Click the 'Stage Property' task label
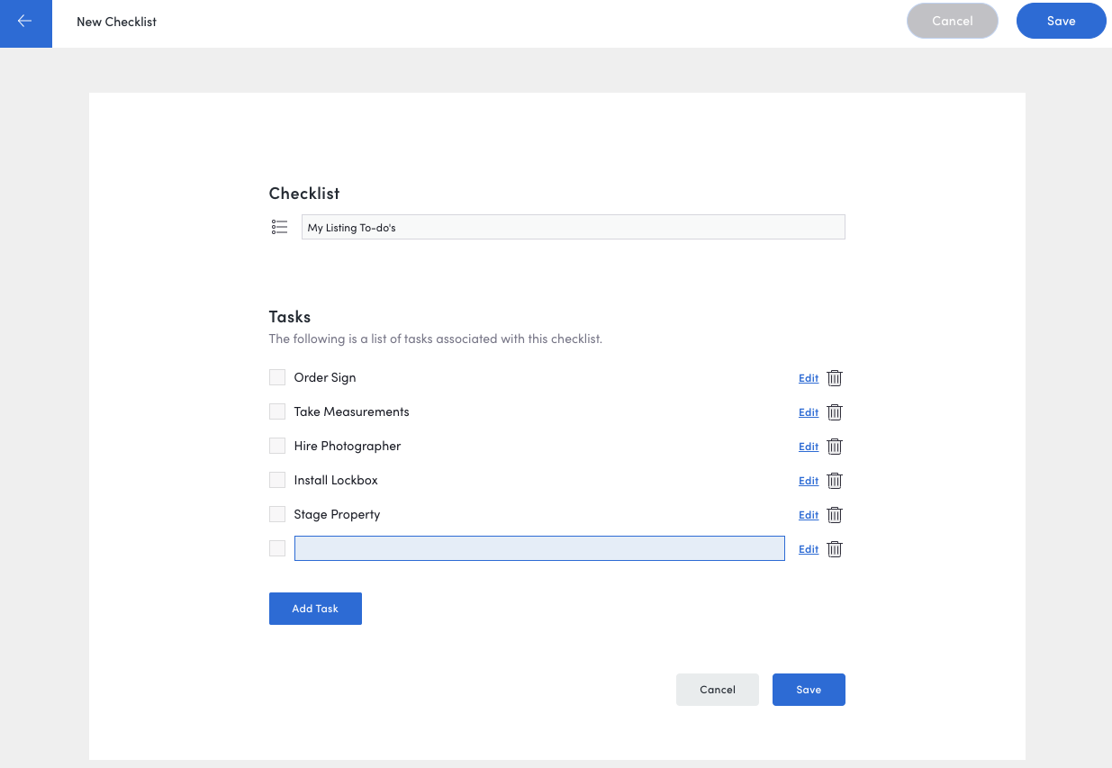The height and width of the screenshot is (768, 1112). point(337,514)
